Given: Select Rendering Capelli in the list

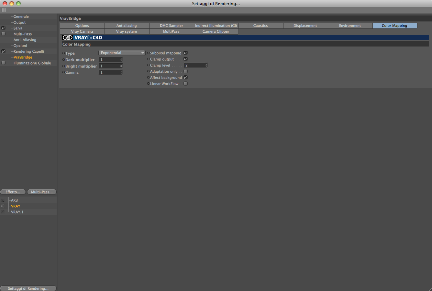Looking at the screenshot, I should tap(29, 51).
